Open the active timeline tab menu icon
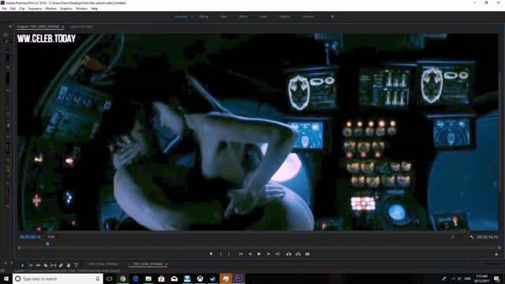Image resolution: width=505 pixels, height=284 pixels. [x=166, y=264]
